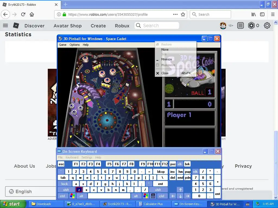Click Discover in Roblox navbar
This screenshot has height=208, width=278.
click(34, 26)
